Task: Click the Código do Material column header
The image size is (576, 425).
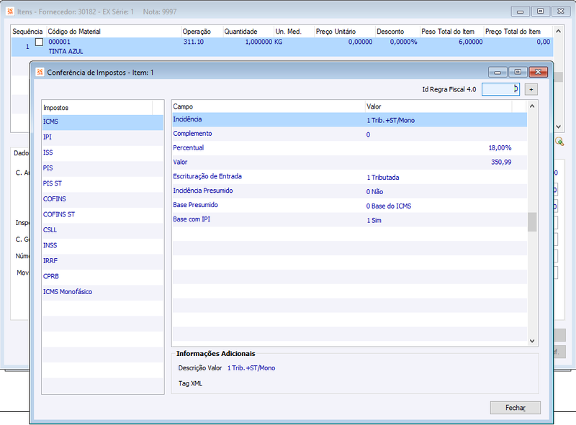Action: [x=113, y=32]
